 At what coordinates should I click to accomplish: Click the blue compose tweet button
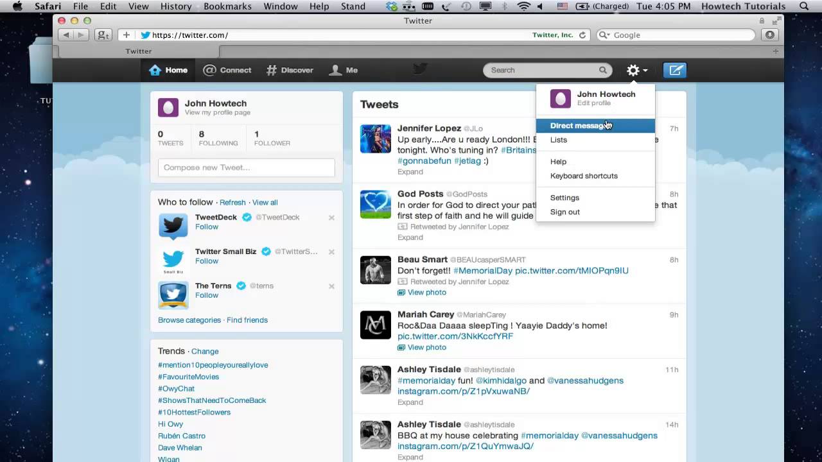pyautogui.click(x=675, y=70)
